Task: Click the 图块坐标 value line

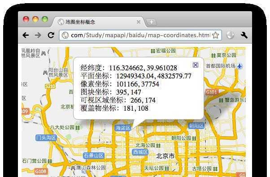Action: pos(111,92)
